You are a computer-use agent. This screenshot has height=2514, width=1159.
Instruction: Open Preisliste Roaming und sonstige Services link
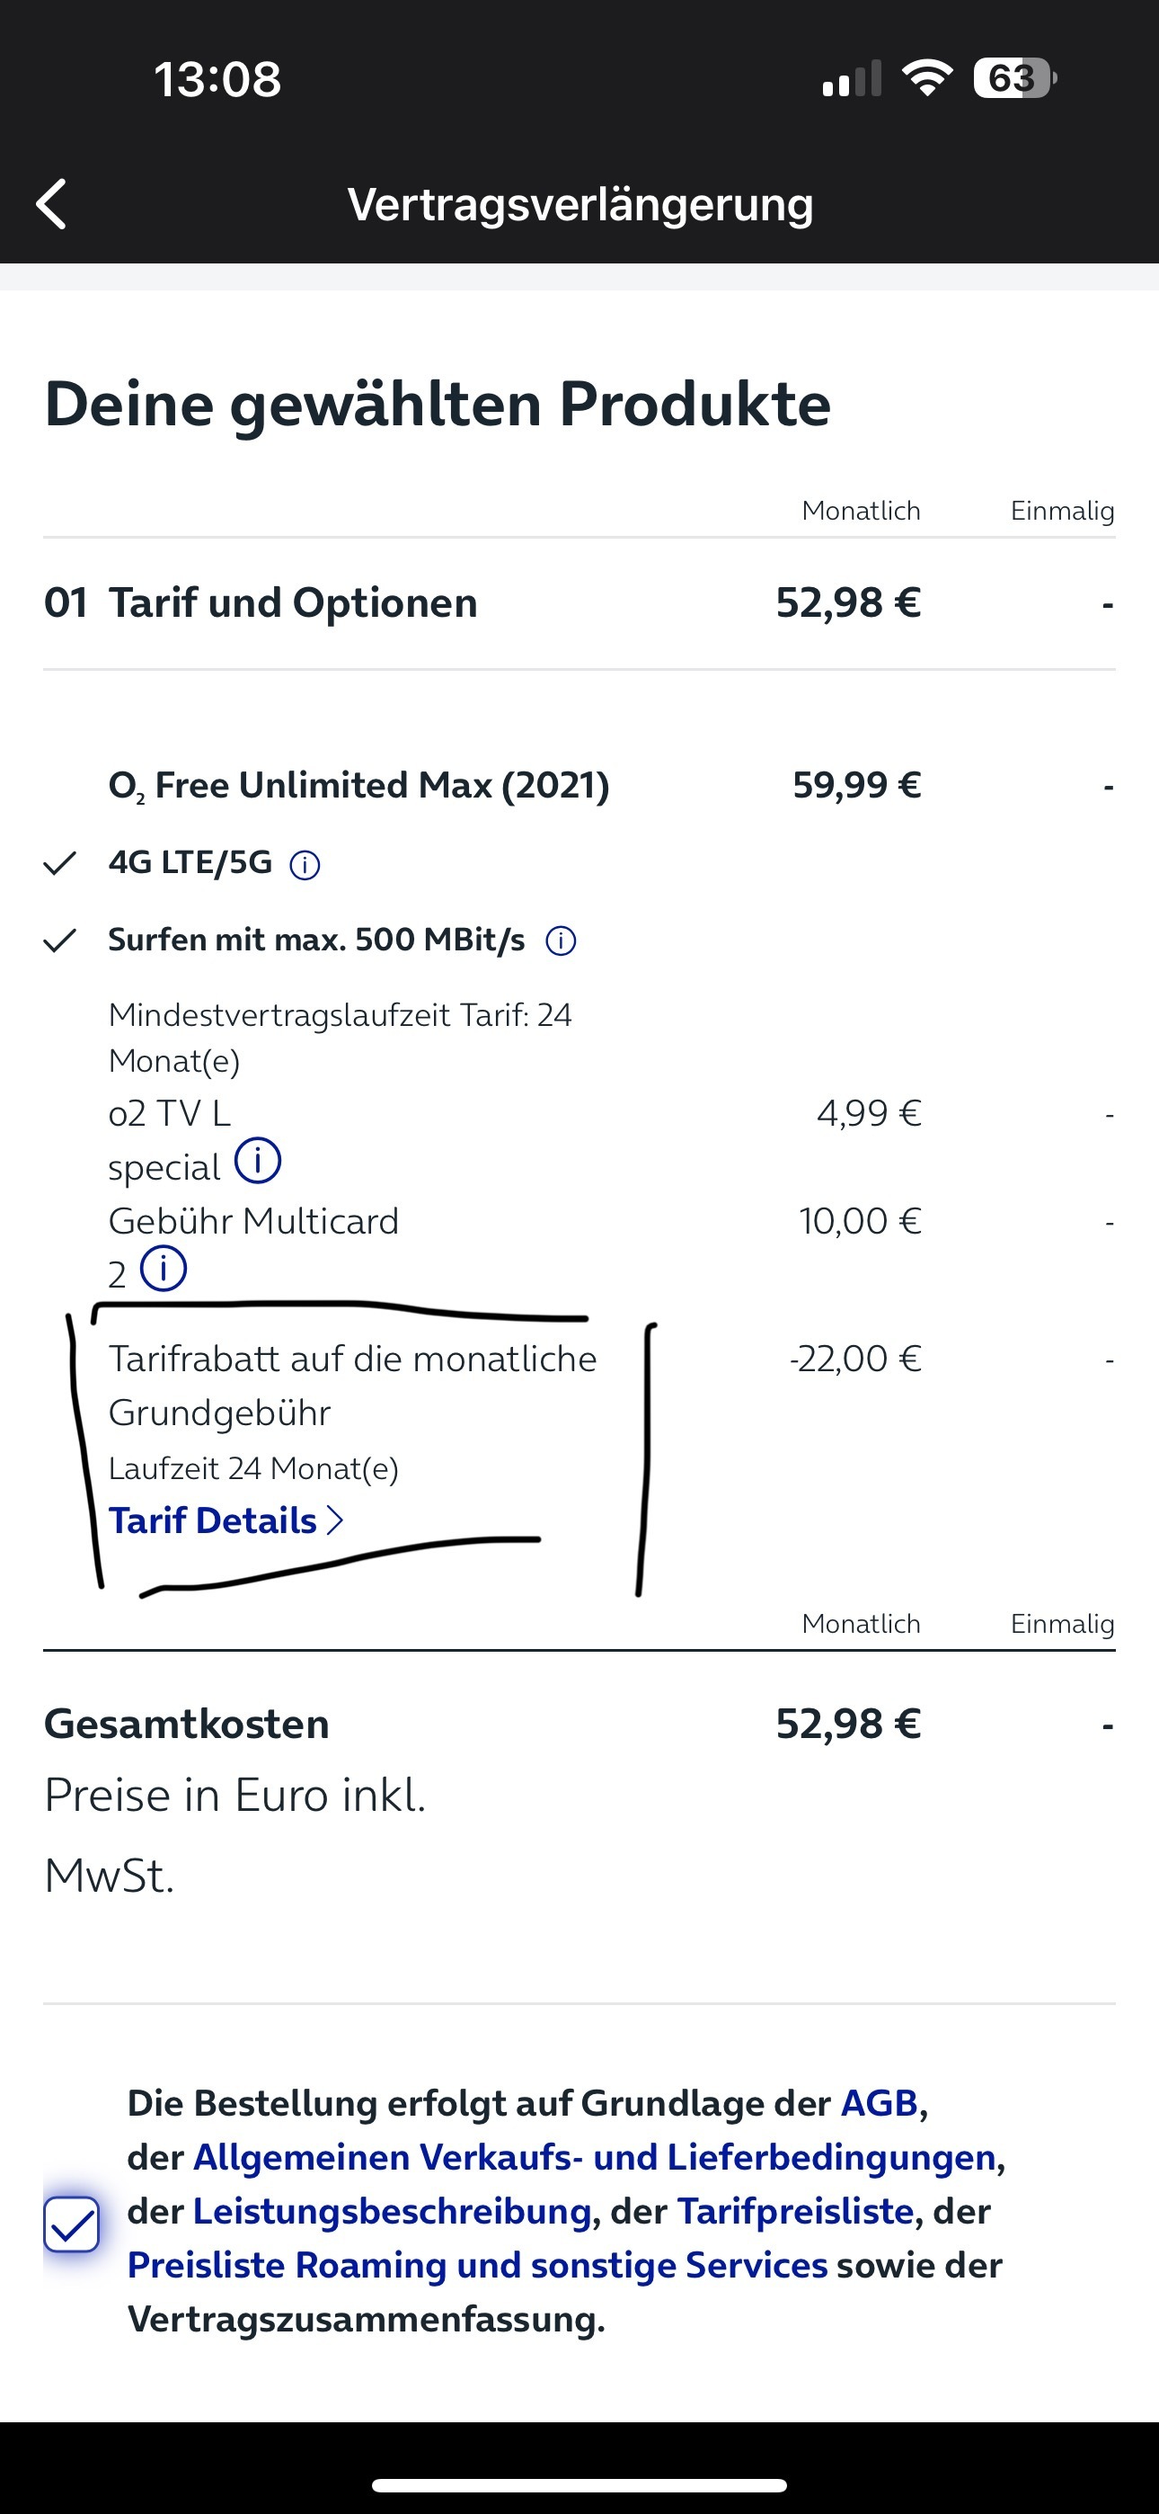click(x=477, y=2265)
